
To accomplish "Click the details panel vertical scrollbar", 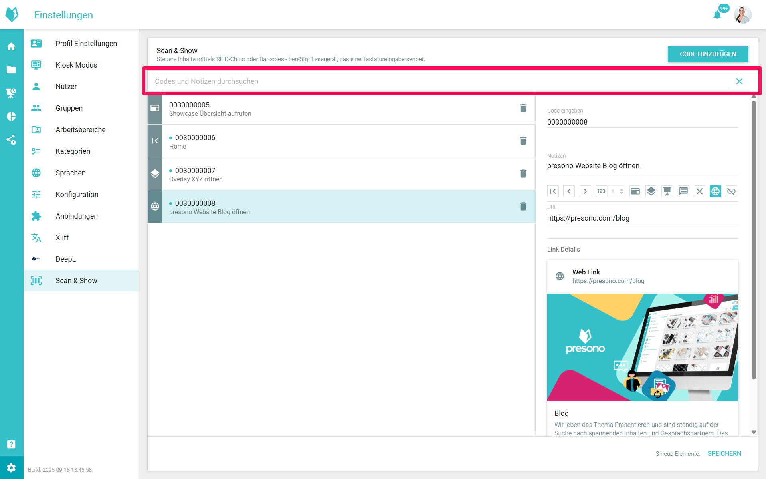I will [754, 240].
